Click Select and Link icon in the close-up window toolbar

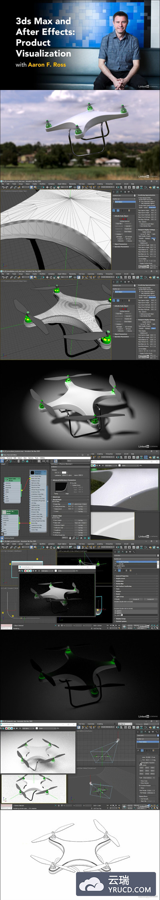click(x=11, y=187)
